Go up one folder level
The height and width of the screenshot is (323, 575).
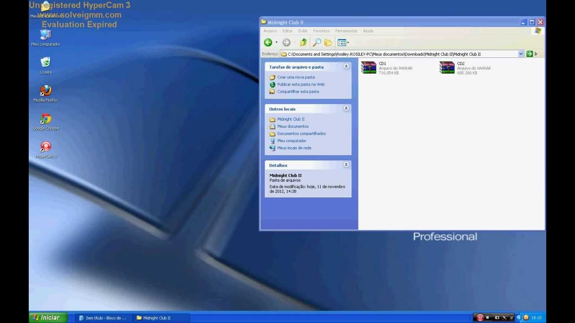304,43
